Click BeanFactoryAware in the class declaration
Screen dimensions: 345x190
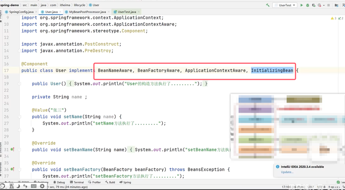pos(159,70)
